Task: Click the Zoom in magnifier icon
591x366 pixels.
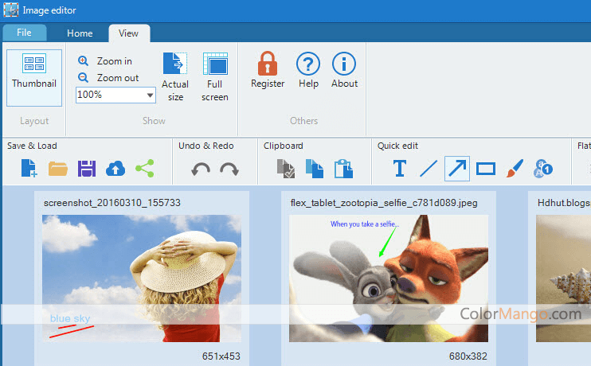Action: 83,60
